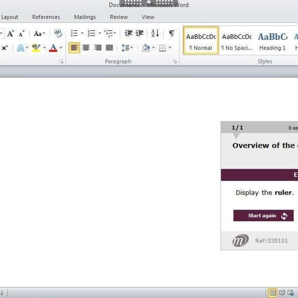Click 'Ref:335101' text
The width and height of the screenshot is (298, 298).
(271, 241)
